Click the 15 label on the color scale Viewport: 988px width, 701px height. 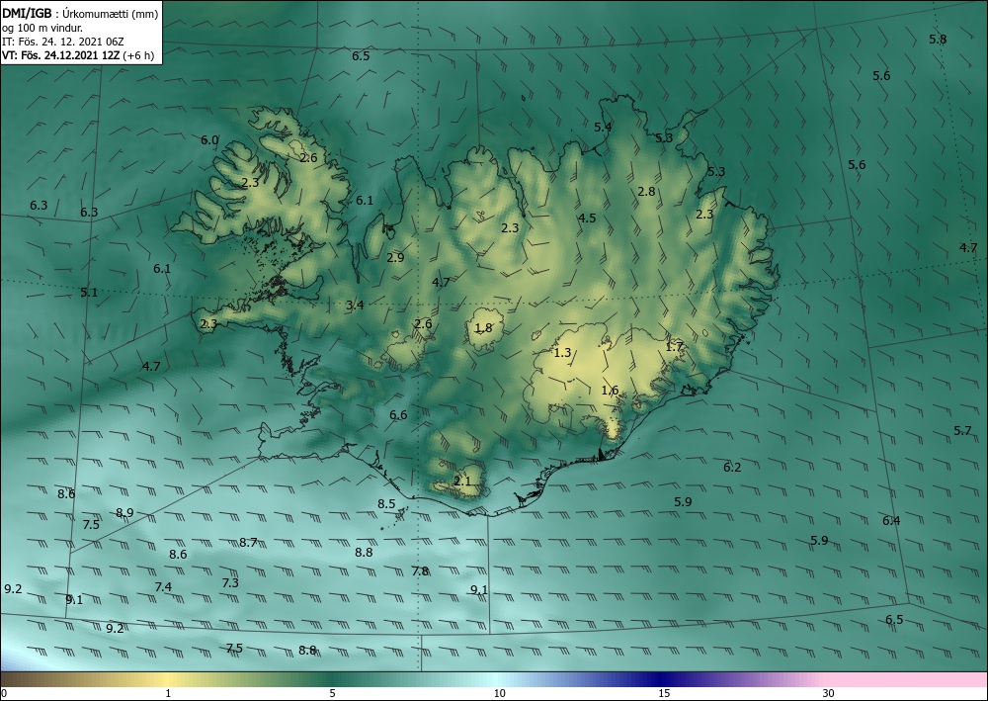pyautogui.click(x=664, y=694)
